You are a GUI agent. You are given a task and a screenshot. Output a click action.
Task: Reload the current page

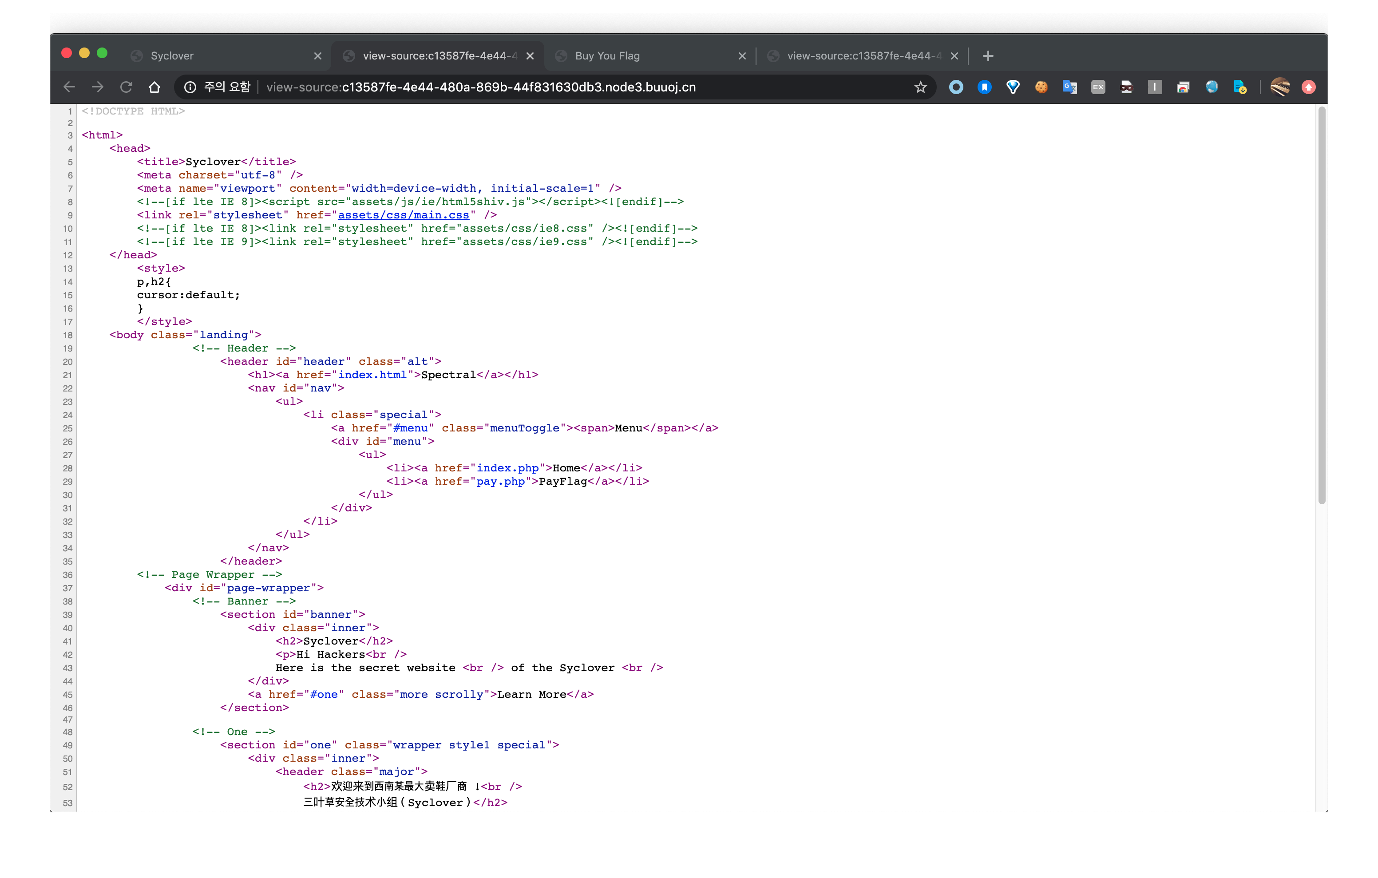point(126,87)
